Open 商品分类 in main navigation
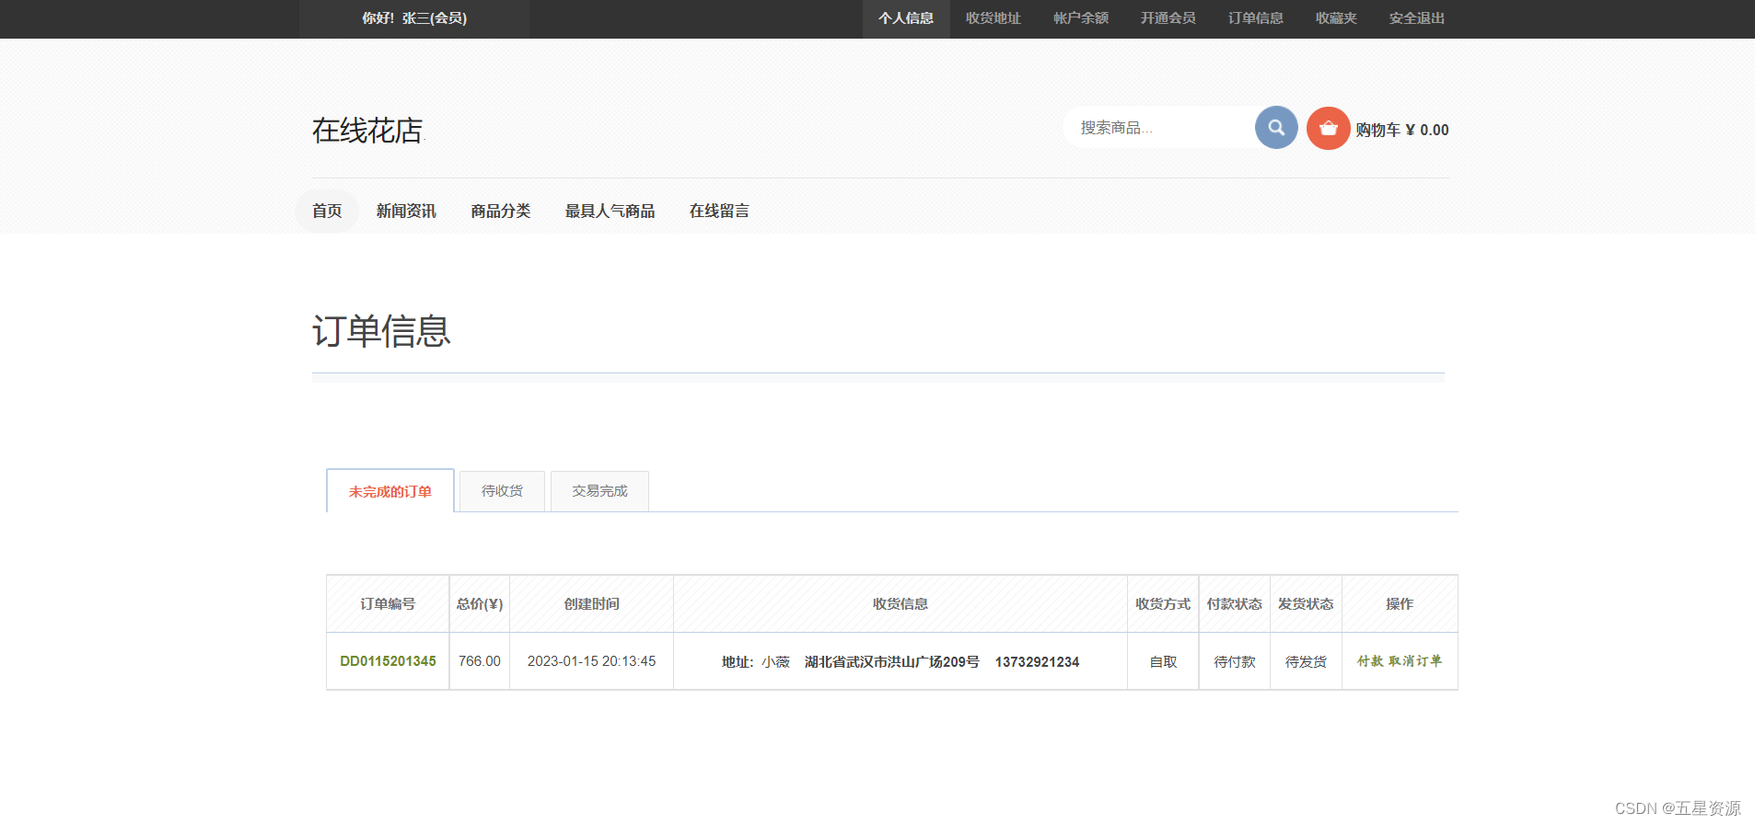Viewport: 1755px width, 825px height. point(501,211)
